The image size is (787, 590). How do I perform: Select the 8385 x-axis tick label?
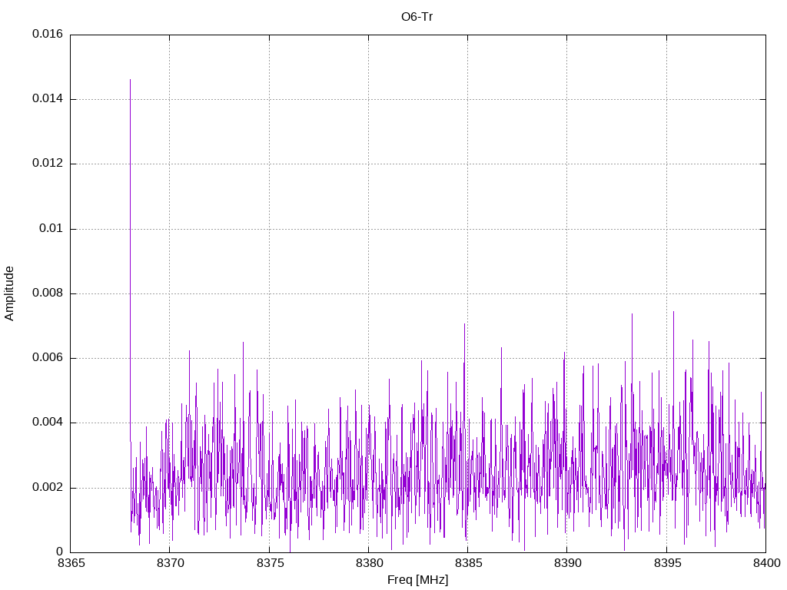[467, 563]
